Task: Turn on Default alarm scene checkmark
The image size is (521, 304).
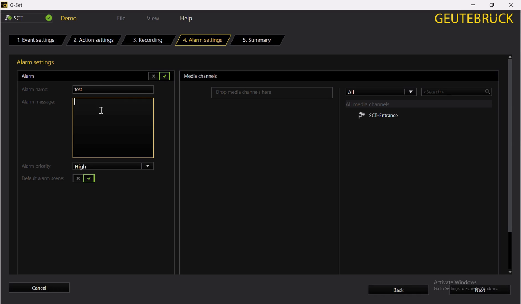Action: tap(89, 178)
